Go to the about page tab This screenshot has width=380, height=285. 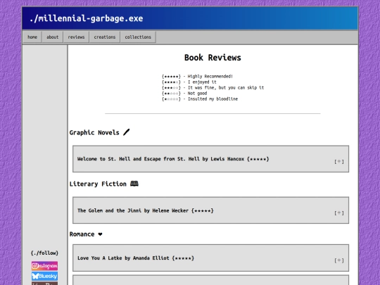53,37
